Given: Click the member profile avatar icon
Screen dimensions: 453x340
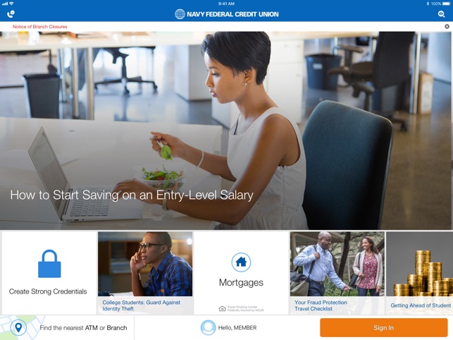Looking at the screenshot, I should coord(208,327).
